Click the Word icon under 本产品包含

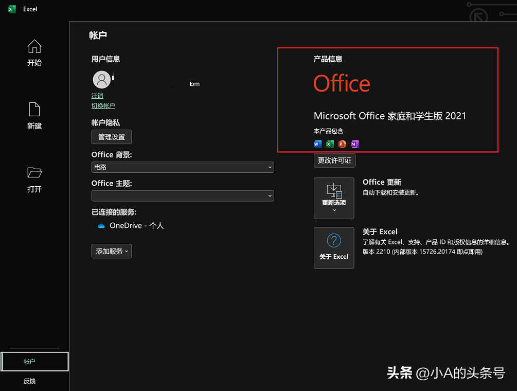click(317, 144)
